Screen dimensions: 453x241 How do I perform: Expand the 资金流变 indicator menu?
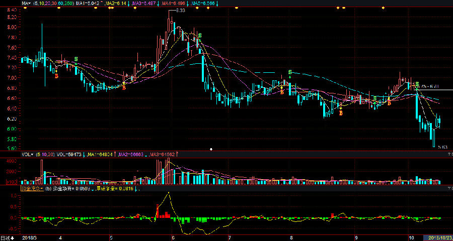pos(32,189)
